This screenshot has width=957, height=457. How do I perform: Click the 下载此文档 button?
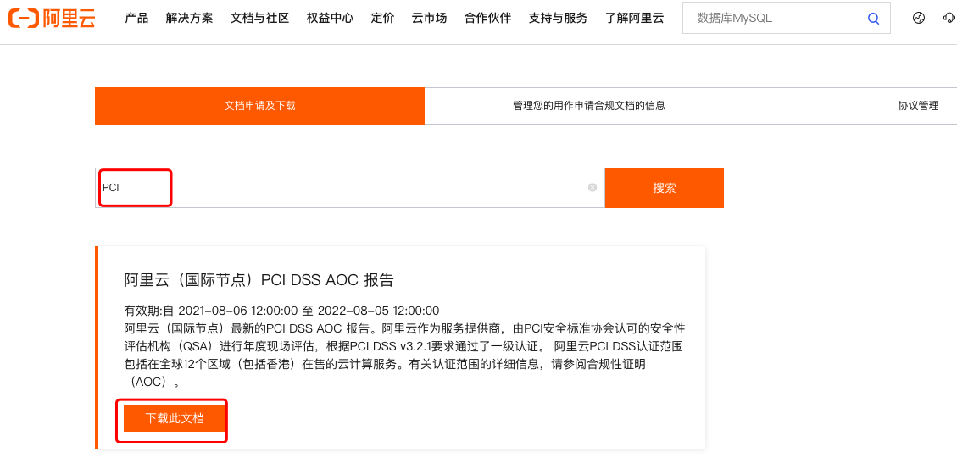[x=175, y=418]
